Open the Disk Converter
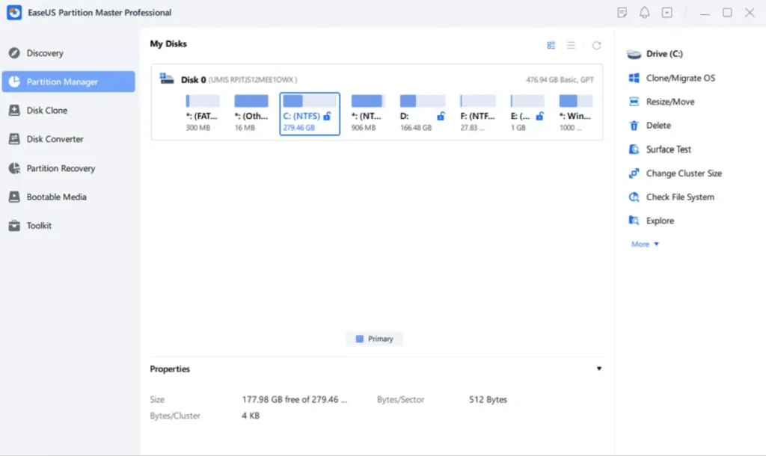 (50, 139)
